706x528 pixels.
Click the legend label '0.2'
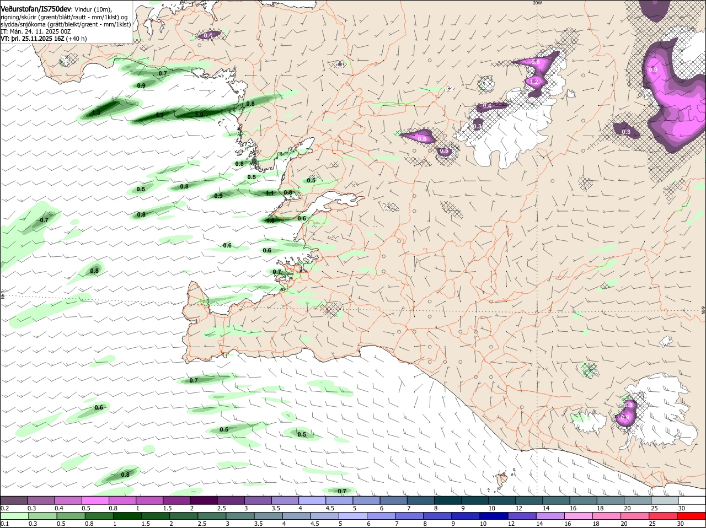coord(4,508)
